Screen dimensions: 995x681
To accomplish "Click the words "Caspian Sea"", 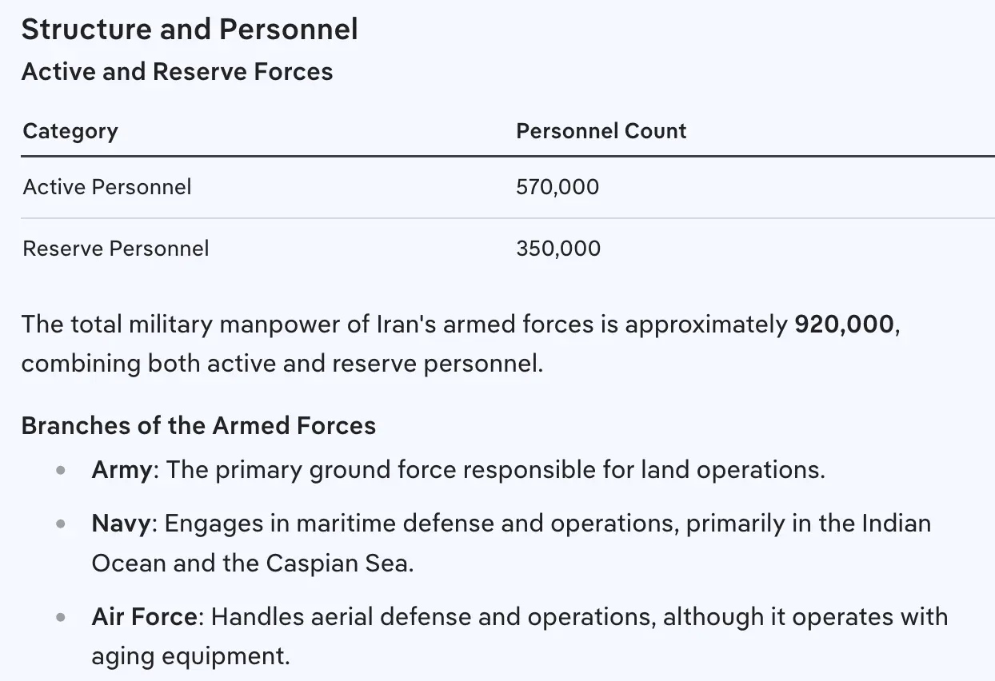I will click(x=339, y=564).
